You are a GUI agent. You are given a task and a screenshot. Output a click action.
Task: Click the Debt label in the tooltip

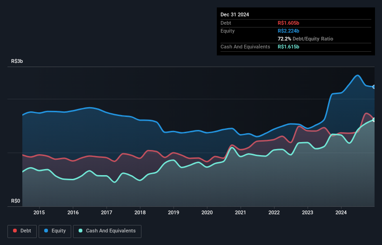(226, 23)
